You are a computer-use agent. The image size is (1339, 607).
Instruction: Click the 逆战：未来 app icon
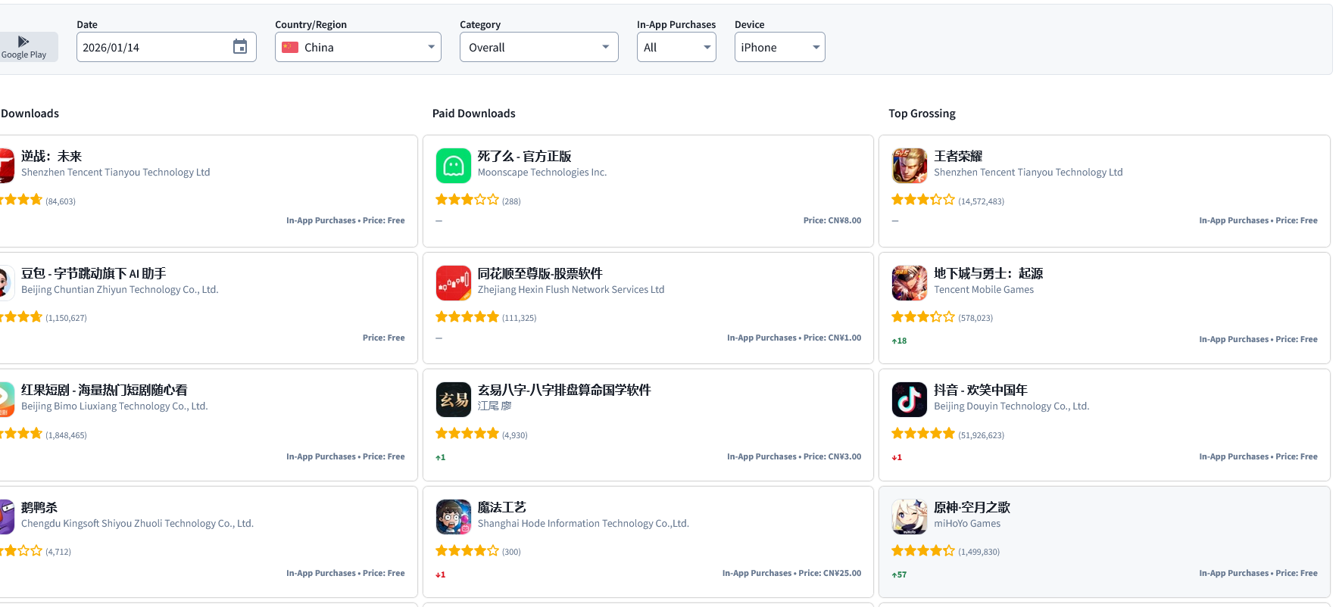click(x=7, y=166)
